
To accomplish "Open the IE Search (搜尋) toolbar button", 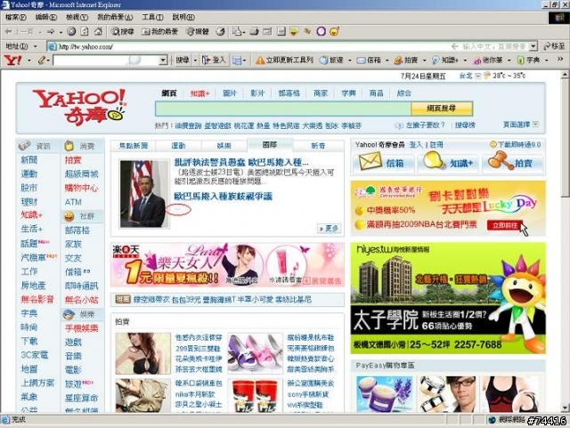I will [123, 32].
